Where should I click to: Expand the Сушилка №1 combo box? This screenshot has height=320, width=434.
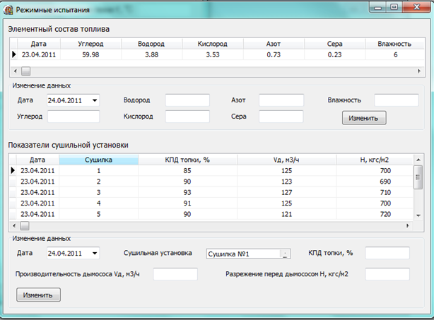click(285, 254)
